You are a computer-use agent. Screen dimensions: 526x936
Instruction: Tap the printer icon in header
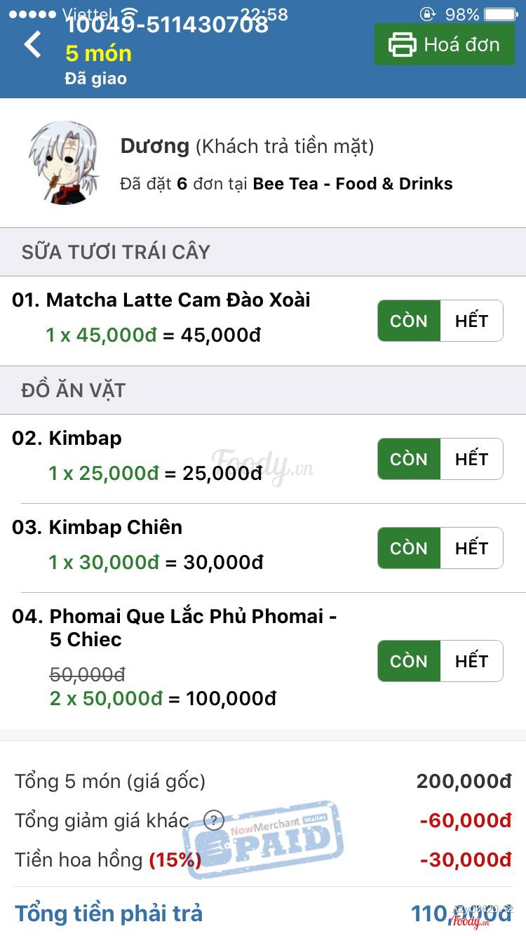click(403, 44)
